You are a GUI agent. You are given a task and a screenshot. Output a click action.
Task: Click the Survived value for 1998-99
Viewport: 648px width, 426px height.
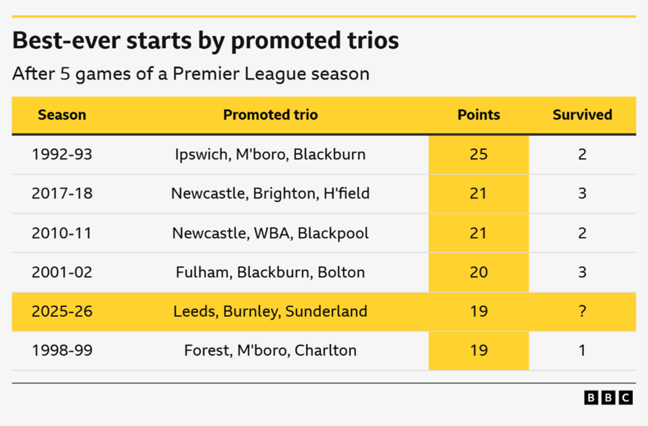582,351
